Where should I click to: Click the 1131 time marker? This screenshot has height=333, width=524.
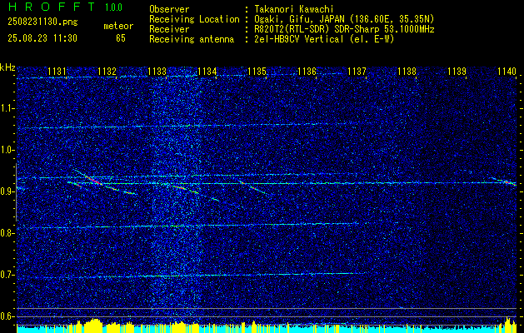tap(57, 71)
